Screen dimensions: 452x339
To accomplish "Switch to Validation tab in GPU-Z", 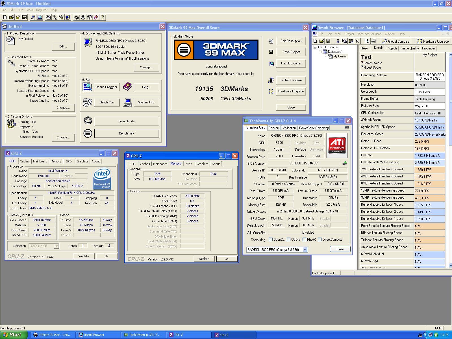I will pyautogui.click(x=289, y=128).
